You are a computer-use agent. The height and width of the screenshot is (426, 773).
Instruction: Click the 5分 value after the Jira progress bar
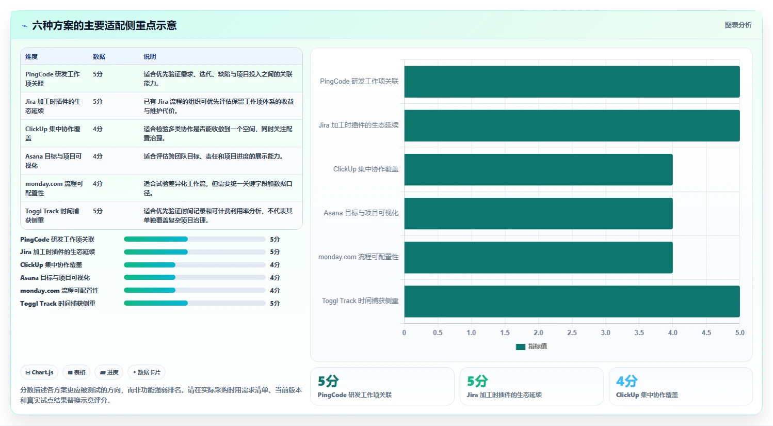coord(275,252)
